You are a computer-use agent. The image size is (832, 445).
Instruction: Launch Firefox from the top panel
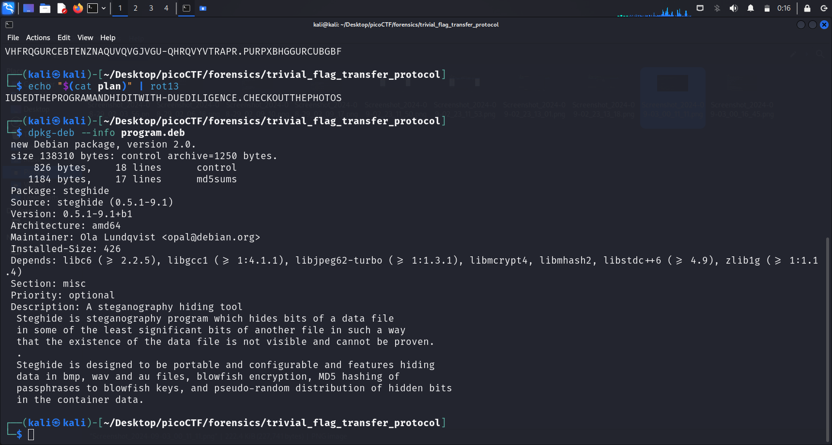tap(77, 8)
